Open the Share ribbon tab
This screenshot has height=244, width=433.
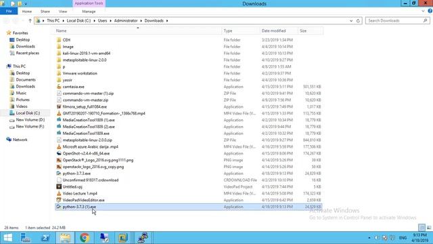pyautogui.click(x=45, y=12)
